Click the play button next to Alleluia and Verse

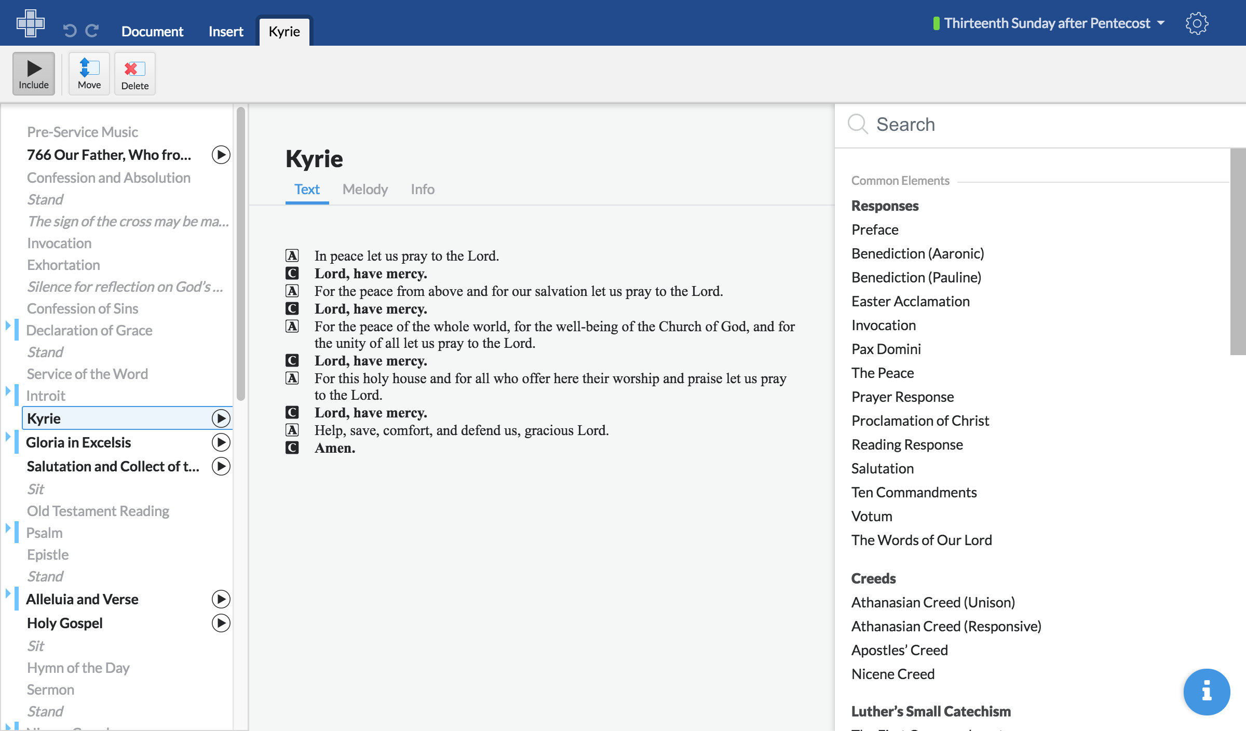pos(221,599)
